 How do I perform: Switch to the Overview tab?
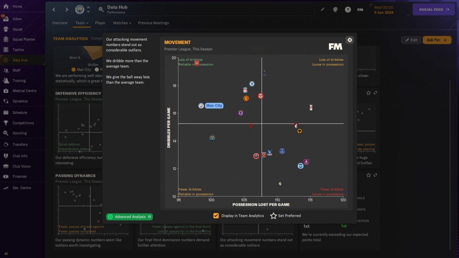tap(60, 23)
